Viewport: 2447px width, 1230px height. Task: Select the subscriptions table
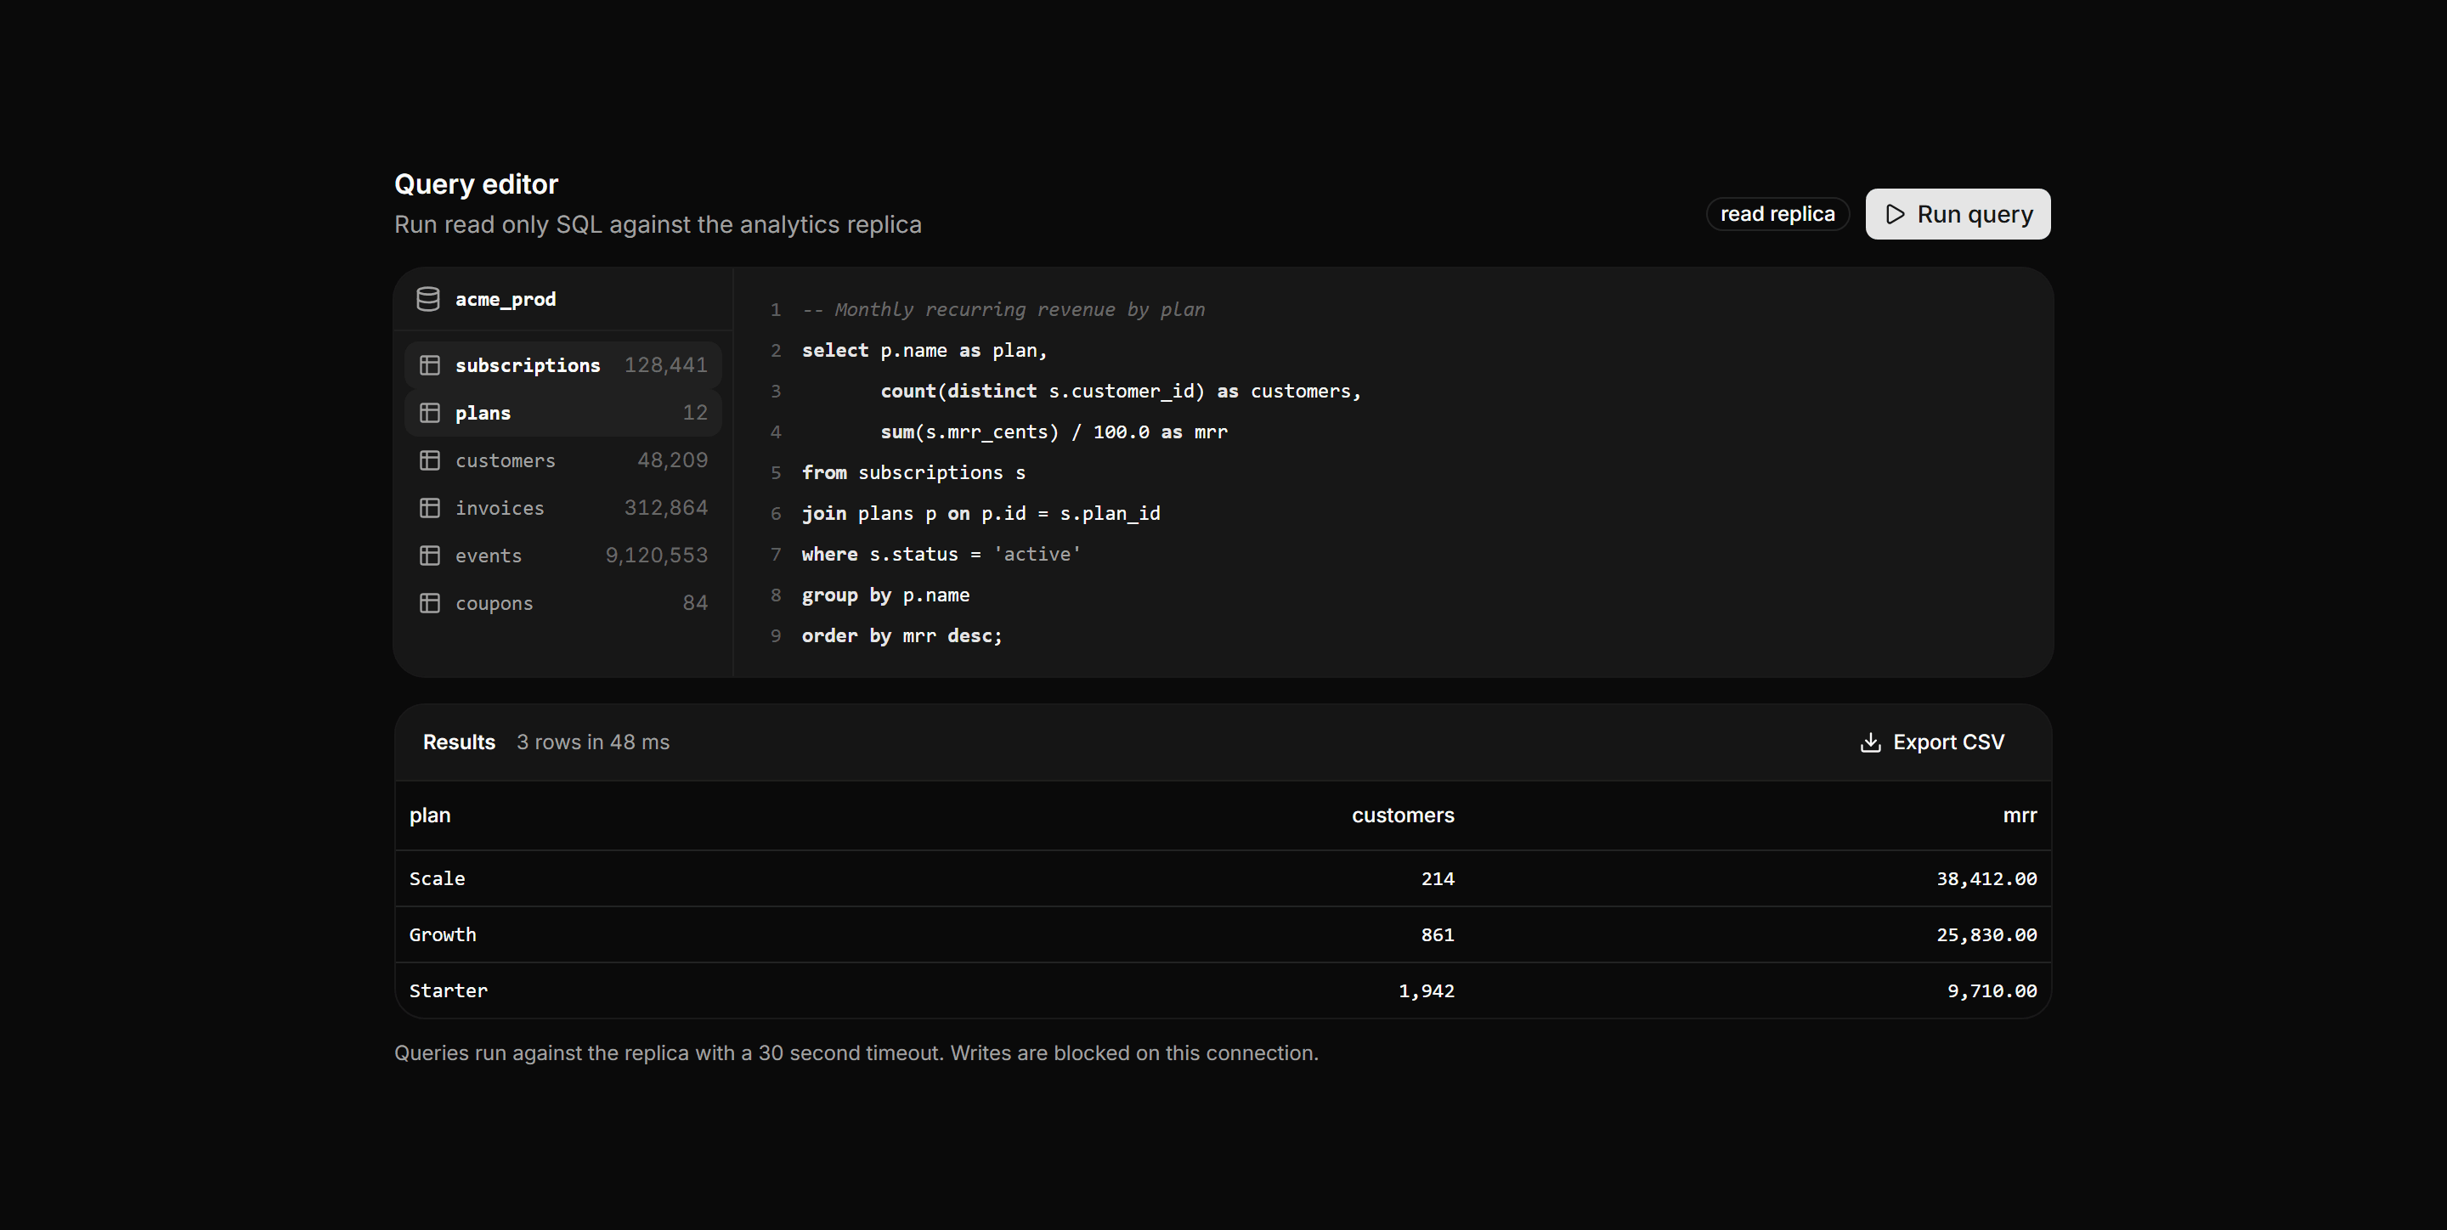point(562,364)
